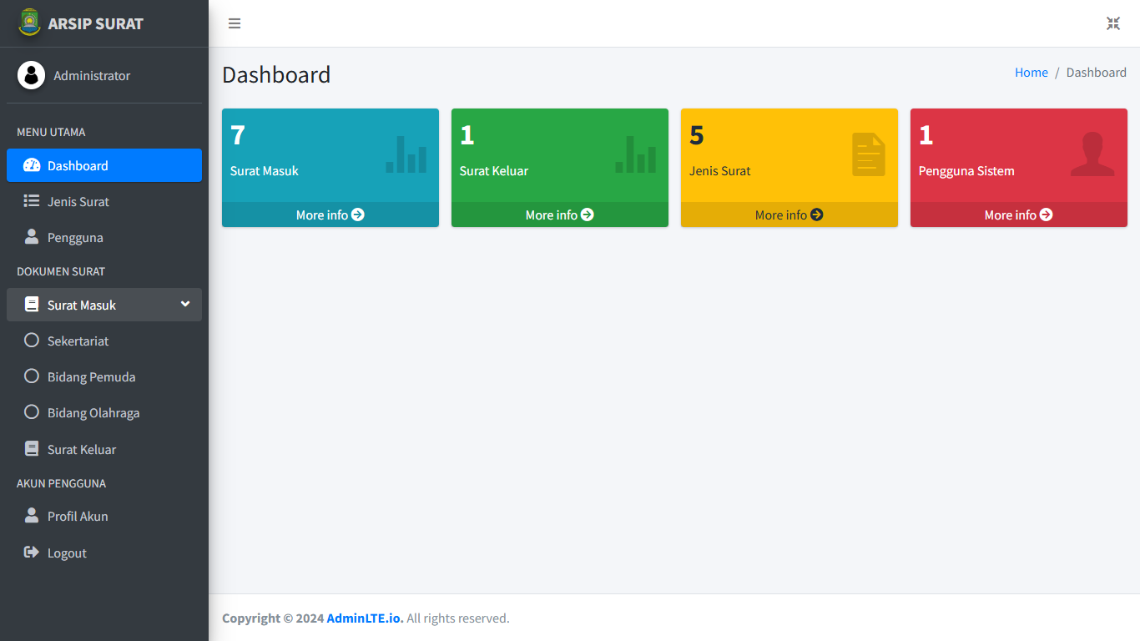
Task: Click More info on the Surat Masuk card
Action: 330,215
